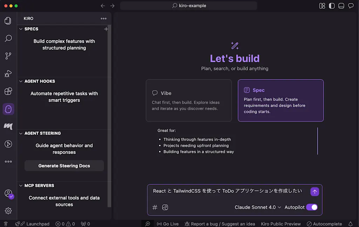
Task: Click the sidebar vertical scrollbar
Action: 109,116
